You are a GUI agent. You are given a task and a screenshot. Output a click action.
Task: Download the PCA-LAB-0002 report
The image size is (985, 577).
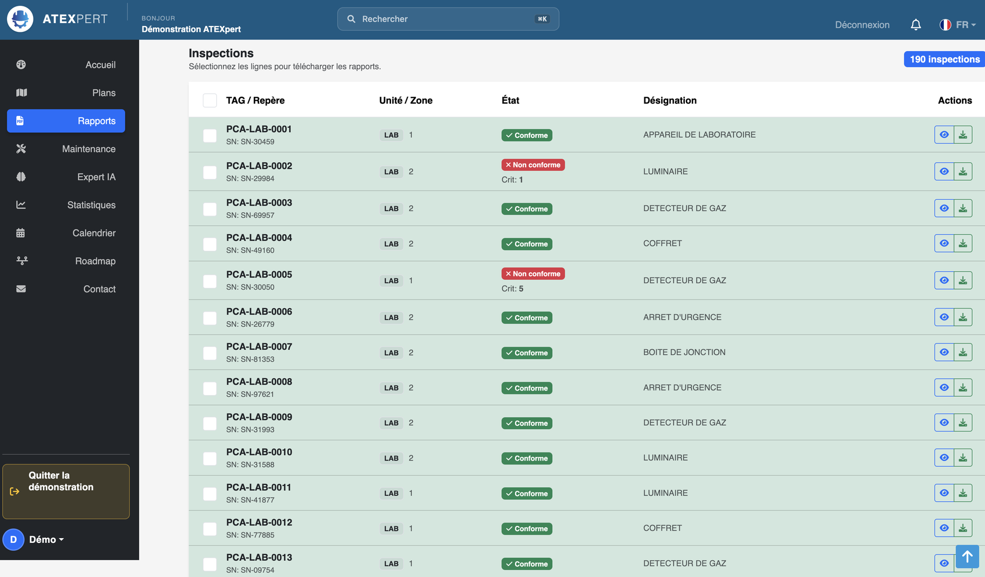tap(962, 171)
